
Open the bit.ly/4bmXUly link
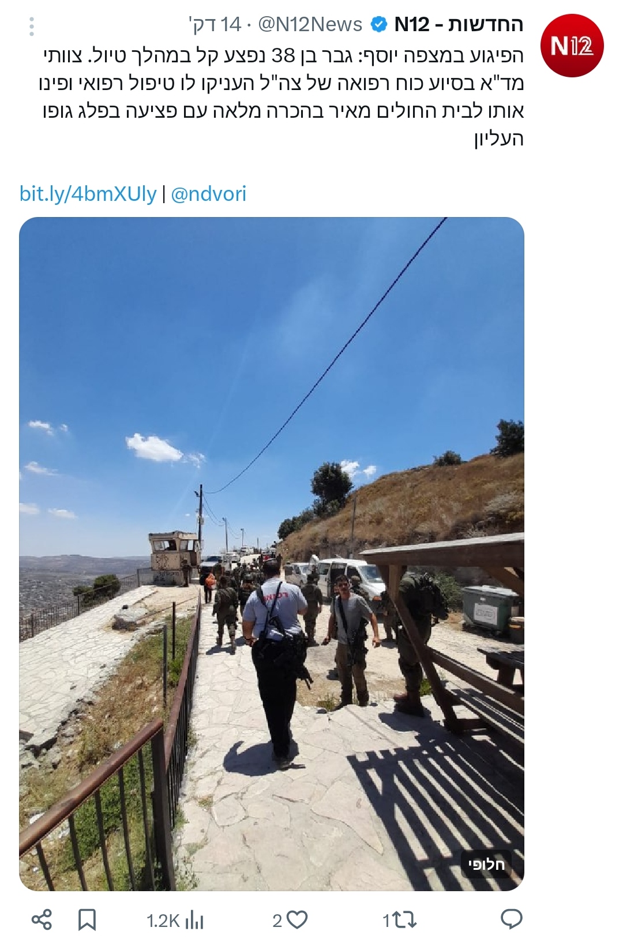pyautogui.click(x=88, y=193)
